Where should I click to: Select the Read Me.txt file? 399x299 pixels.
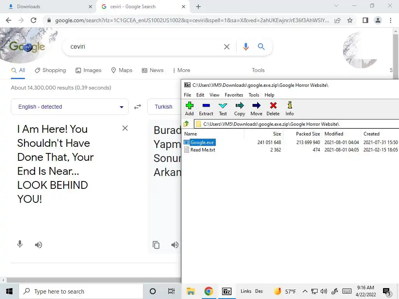[x=203, y=150]
